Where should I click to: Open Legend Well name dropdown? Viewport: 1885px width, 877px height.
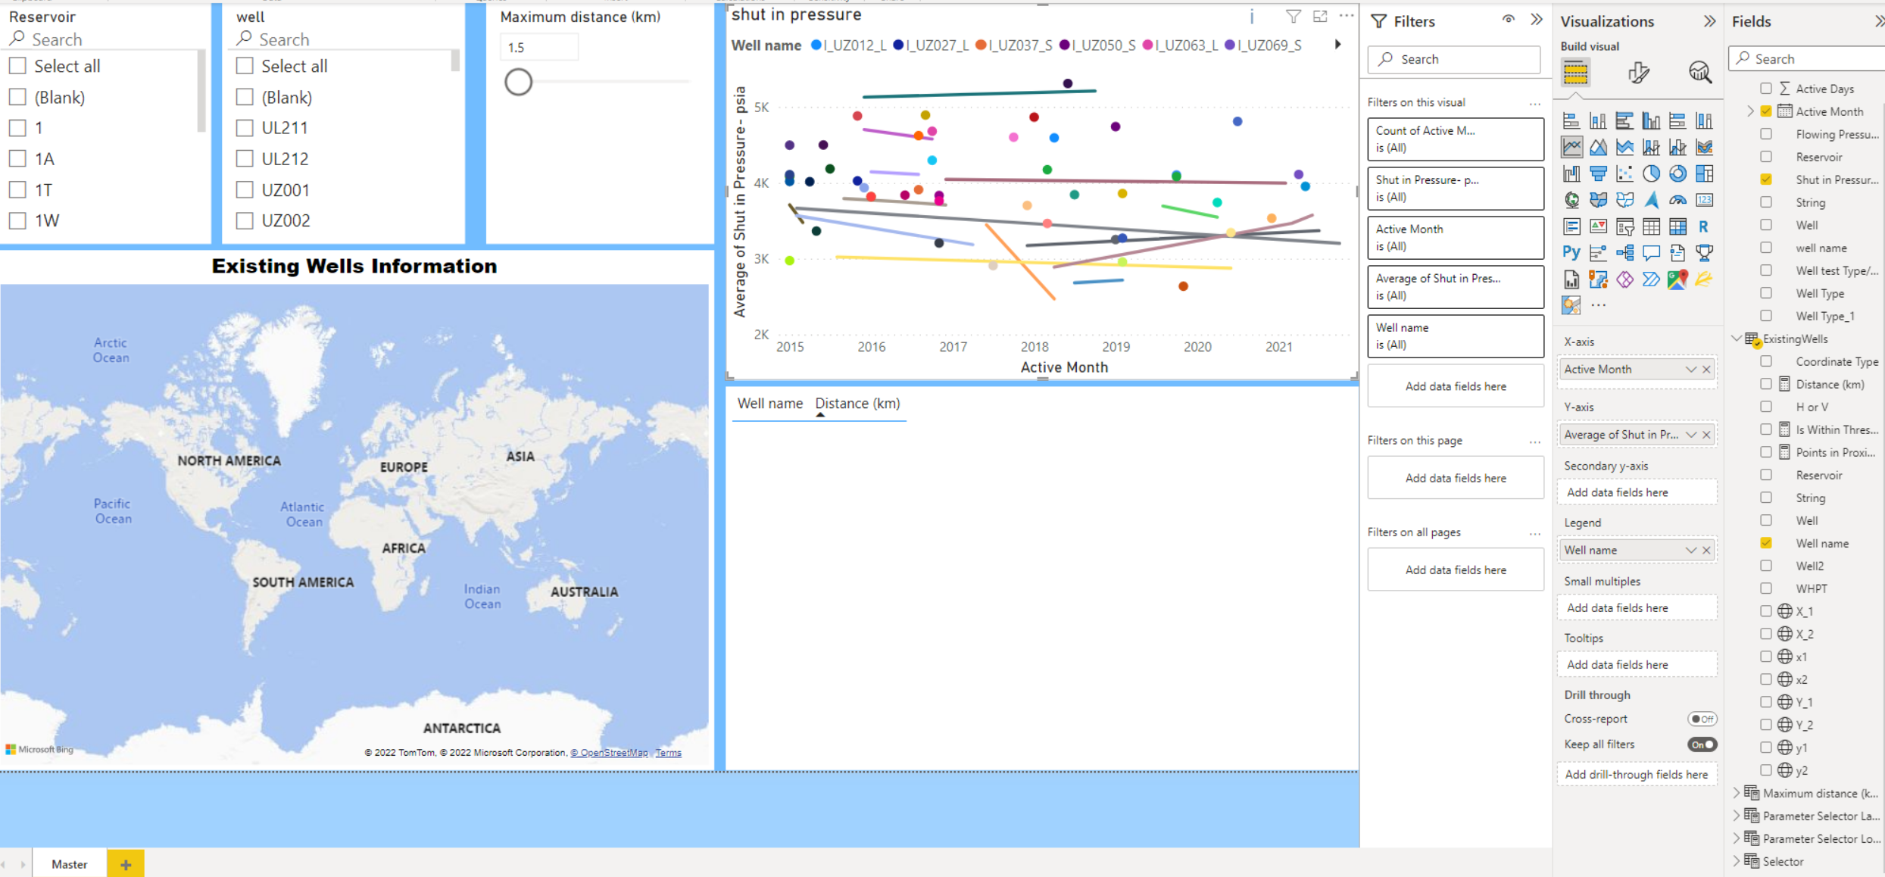[x=1690, y=550]
